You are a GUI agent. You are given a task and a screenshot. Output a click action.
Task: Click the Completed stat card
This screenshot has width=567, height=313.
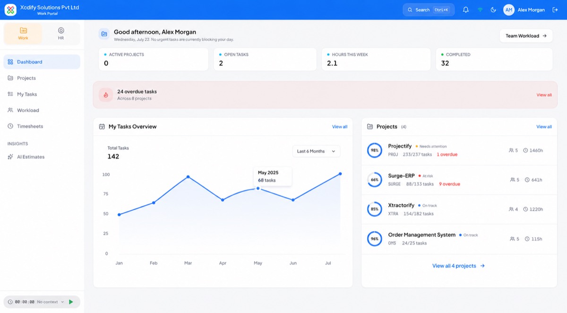coord(494,59)
